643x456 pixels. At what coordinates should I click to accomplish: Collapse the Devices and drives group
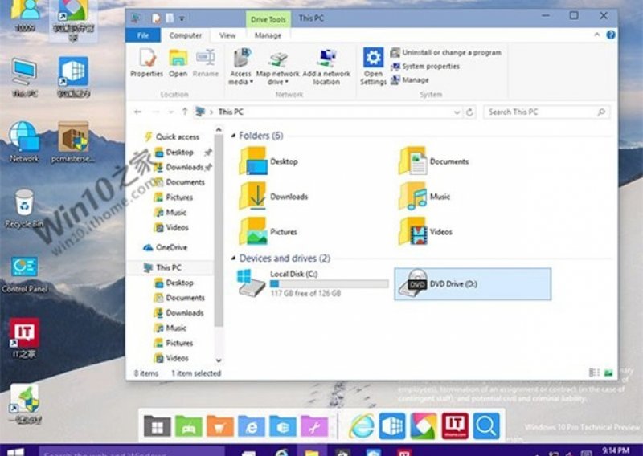[x=233, y=259]
